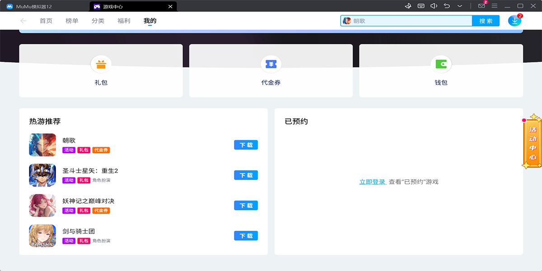Click the undo back arrow in title bar
The image size is (542, 271).
(447, 6)
